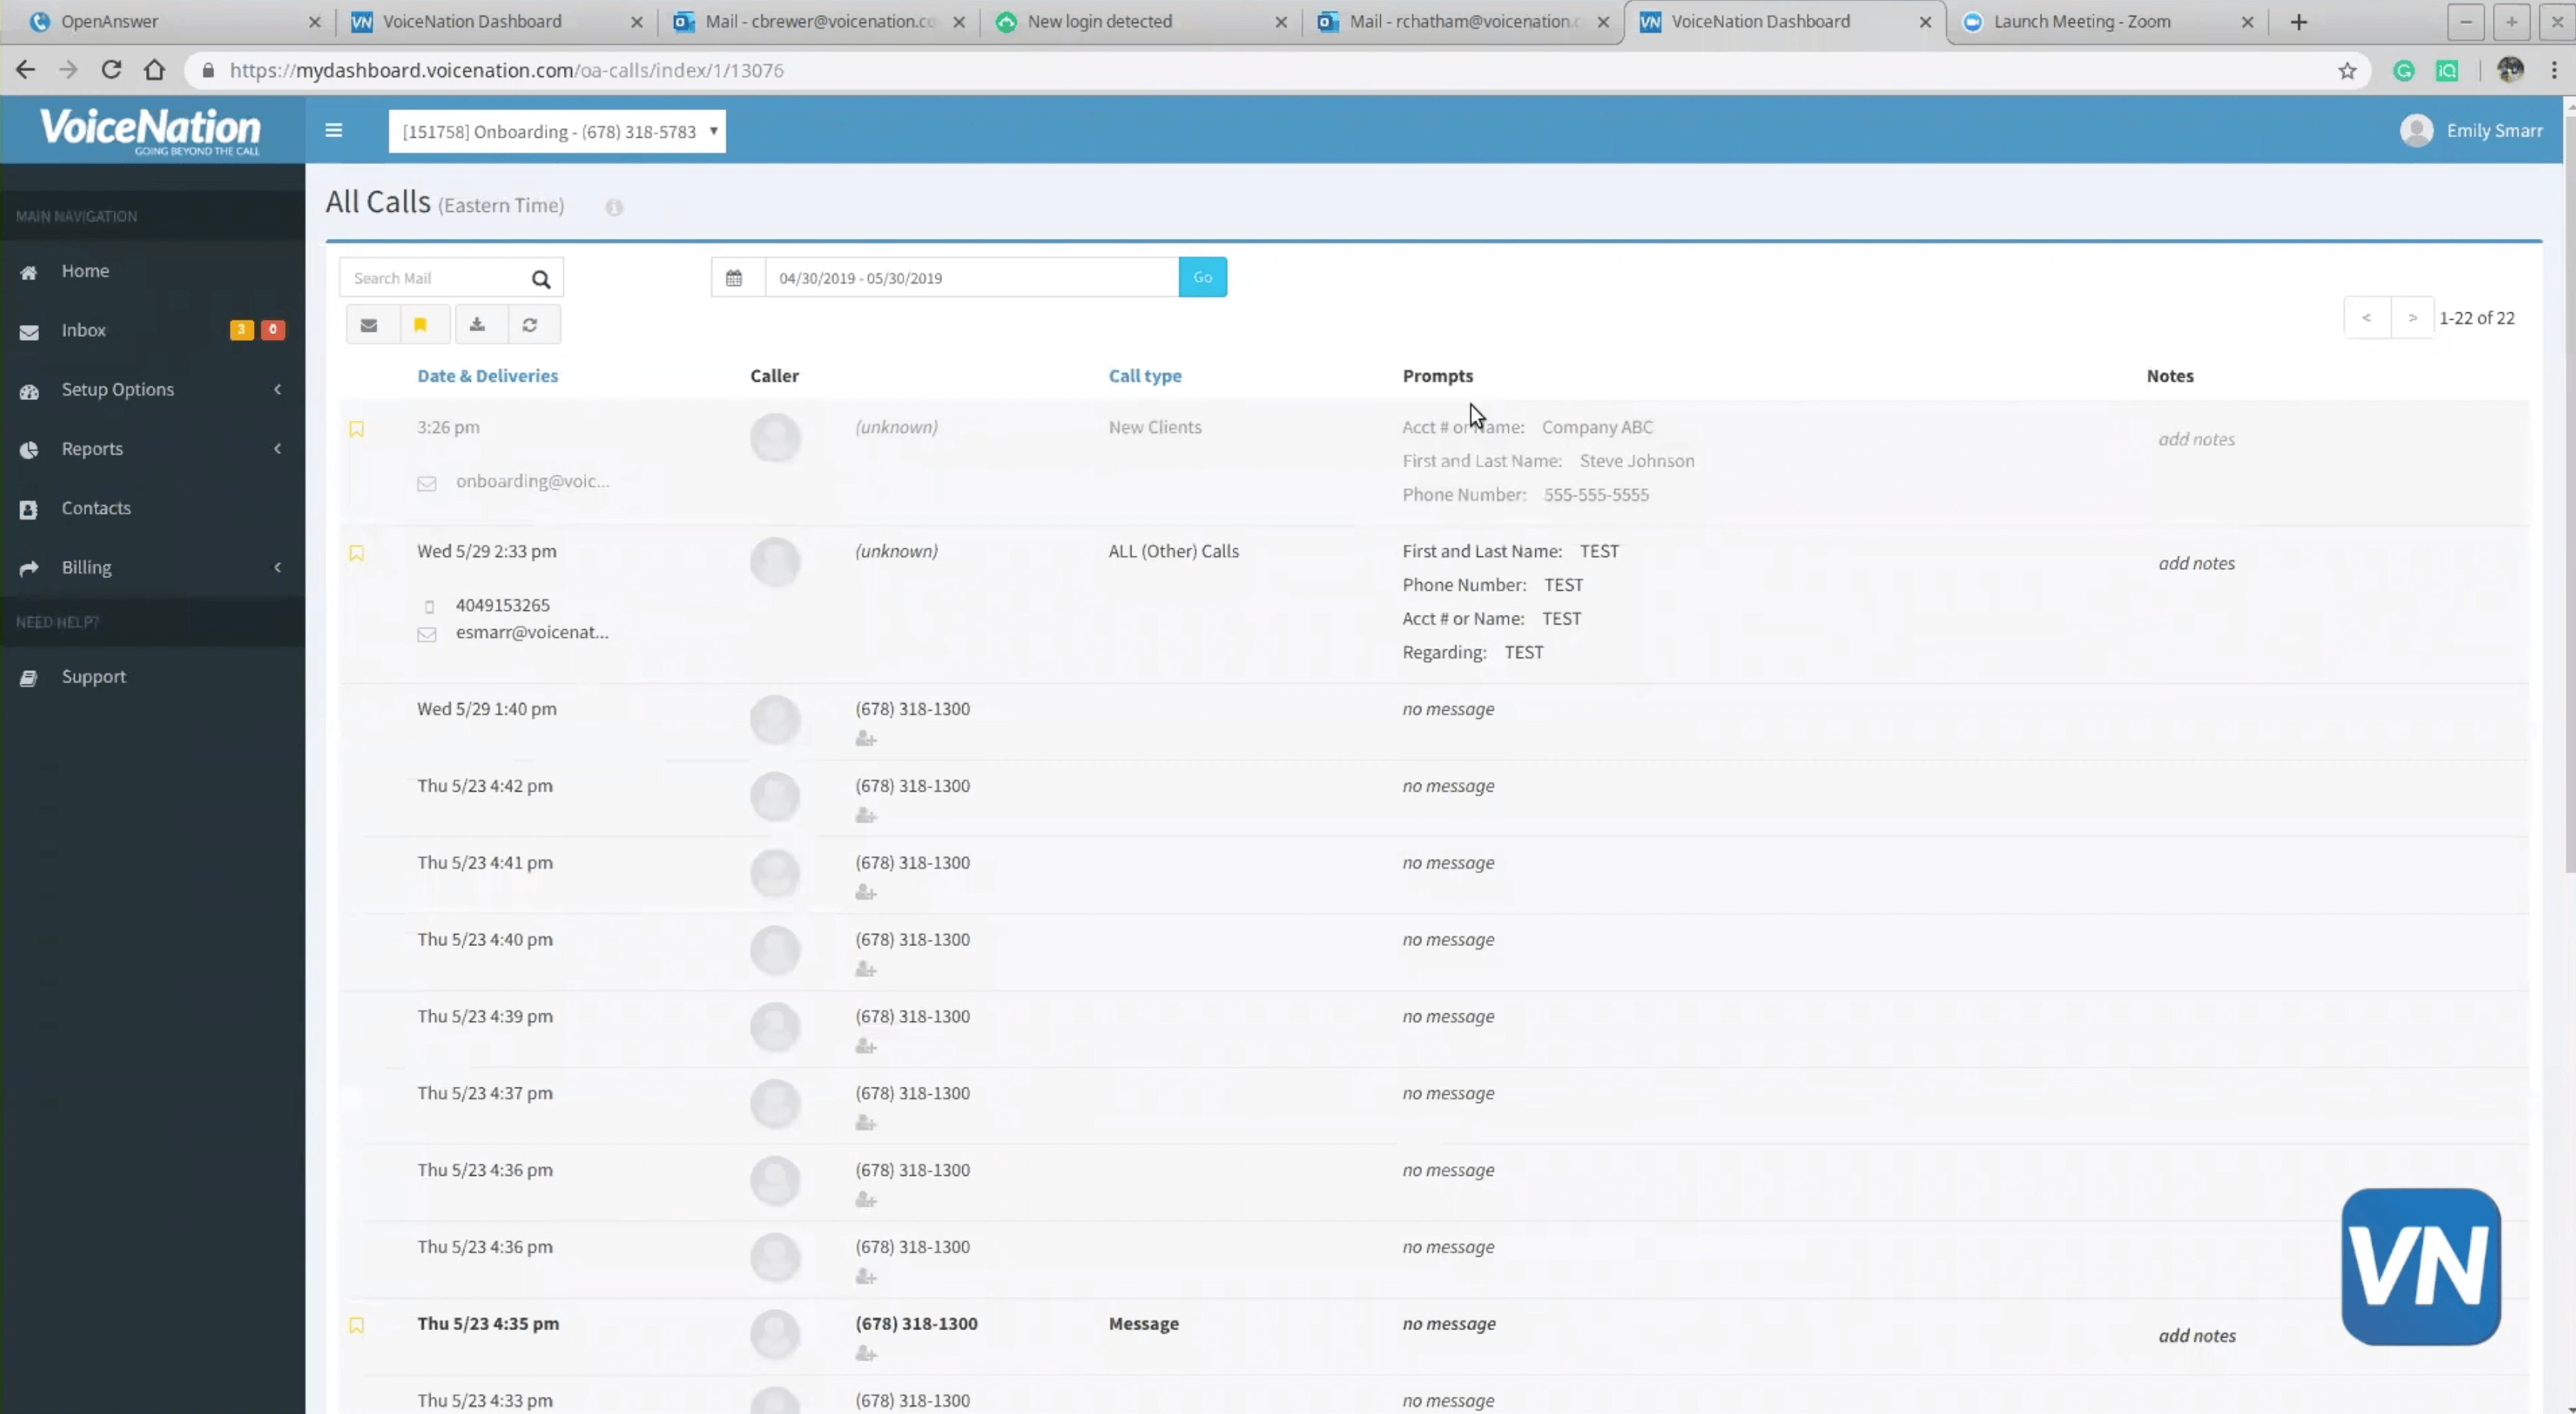The width and height of the screenshot is (2576, 1414).
Task: Toggle bookmark flag on 3:26 pm call
Action: pos(356,429)
